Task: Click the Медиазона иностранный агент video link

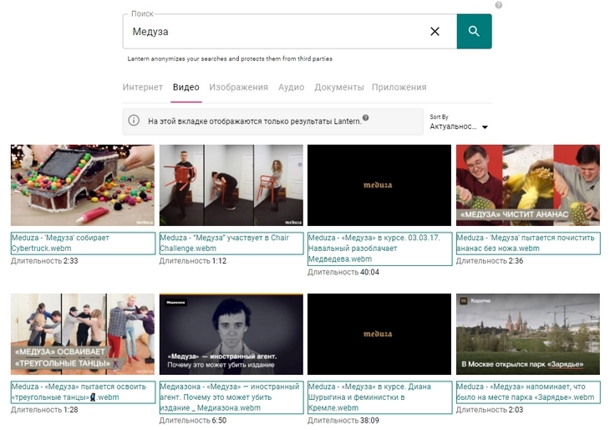Action: click(231, 397)
